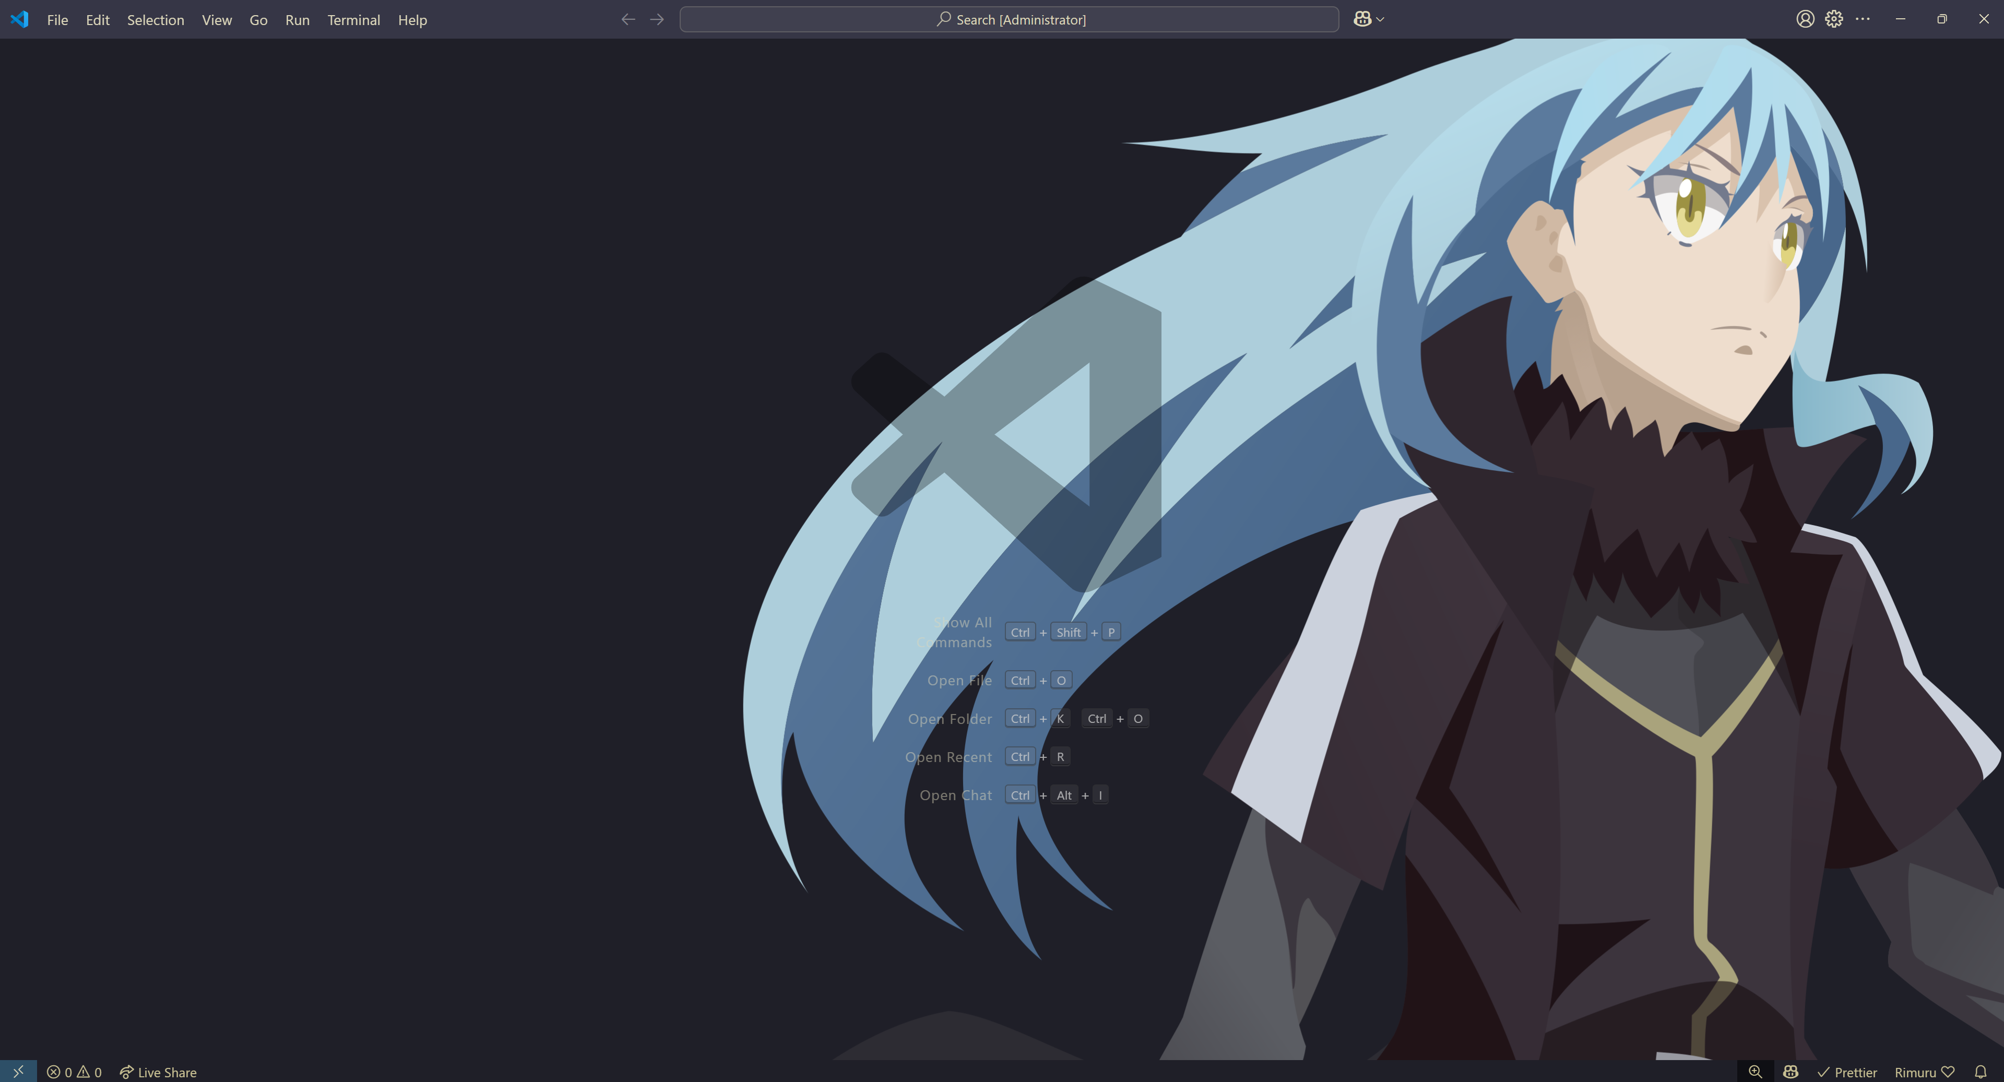2004x1082 pixels.
Task: Open a remote window via status bar icon
Action: click(x=18, y=1071)
